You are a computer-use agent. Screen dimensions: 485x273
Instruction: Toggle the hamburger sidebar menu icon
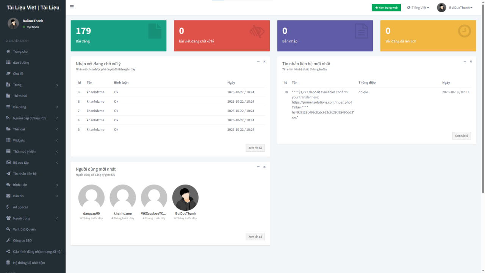pos(72,7)
